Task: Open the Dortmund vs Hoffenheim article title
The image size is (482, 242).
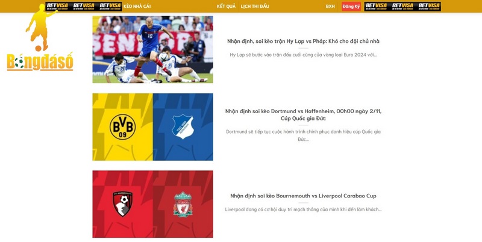Action: [x=304, y=114]
